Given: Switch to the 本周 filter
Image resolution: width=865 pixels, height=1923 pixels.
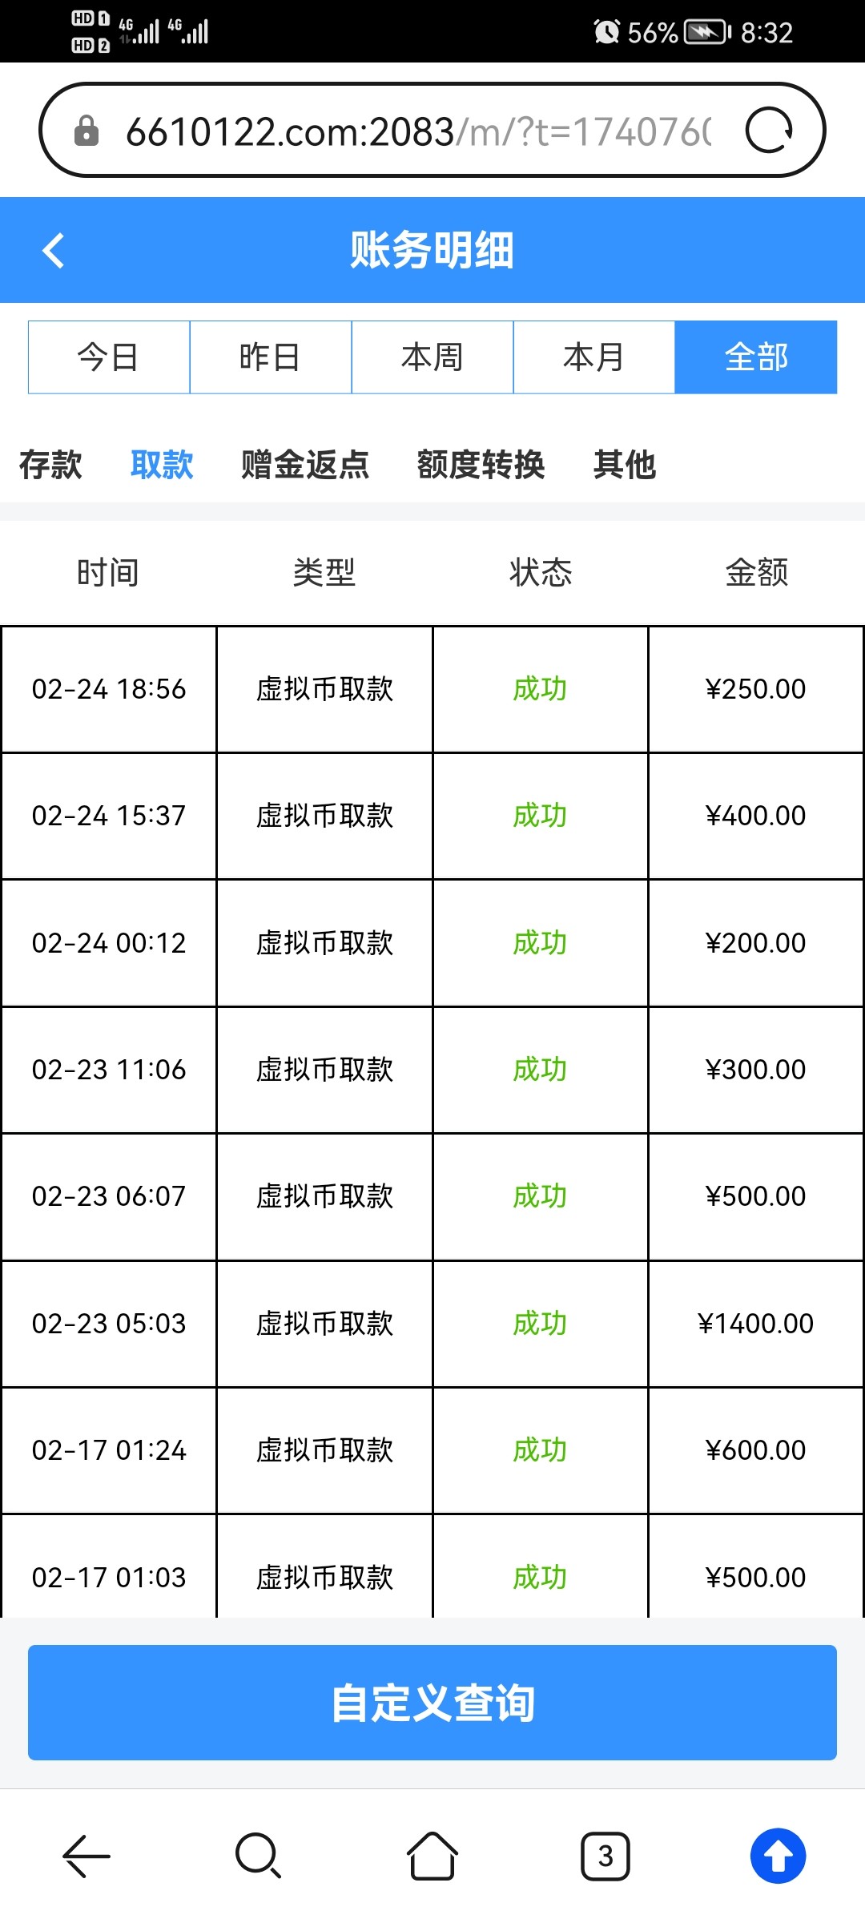Looking at the screenshot, I should pos(432,357).
